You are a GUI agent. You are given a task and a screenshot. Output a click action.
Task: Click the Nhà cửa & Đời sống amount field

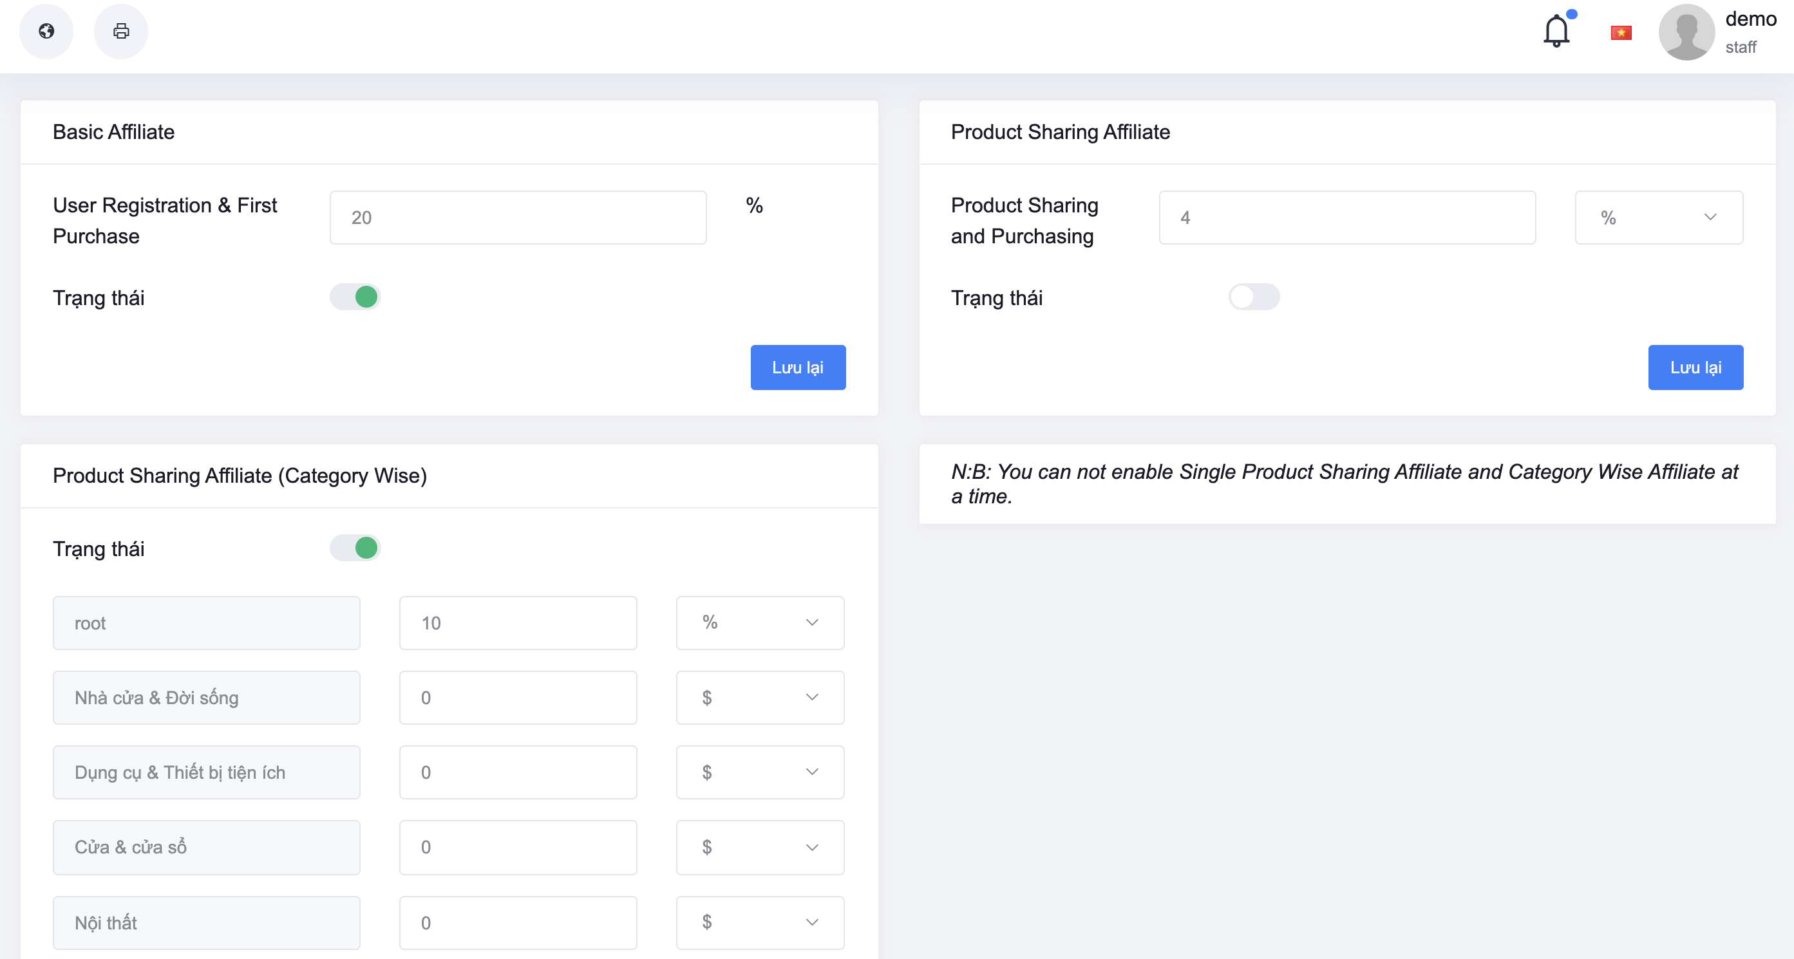(518, 697)
